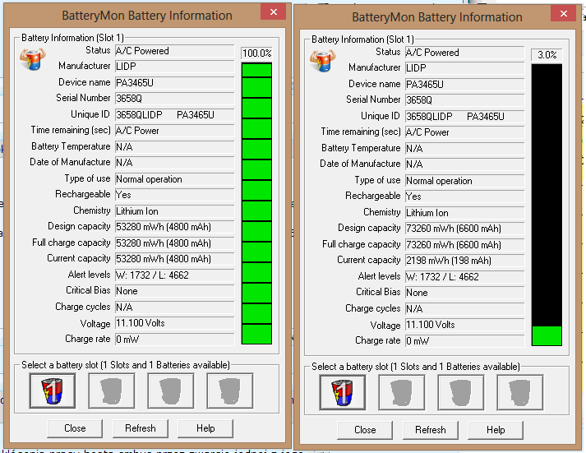Screen dimensions: 586x453
Task: Click right window title bar text
Action: coord(437,16)
